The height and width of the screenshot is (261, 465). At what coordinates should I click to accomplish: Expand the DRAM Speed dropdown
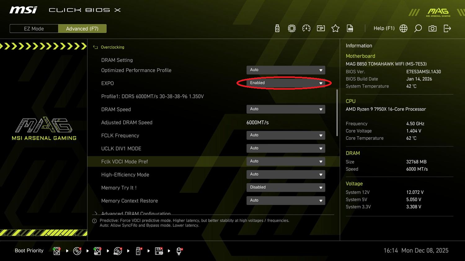pyautogui.click(x=286, y=109)
